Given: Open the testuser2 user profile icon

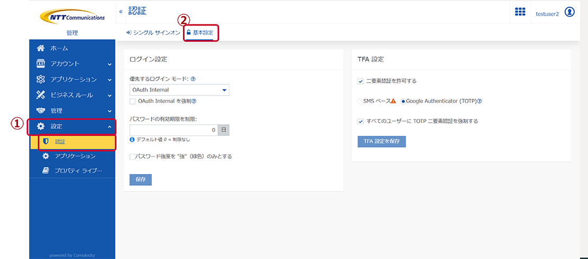Looking at the screenshot, I should point(569,12).
